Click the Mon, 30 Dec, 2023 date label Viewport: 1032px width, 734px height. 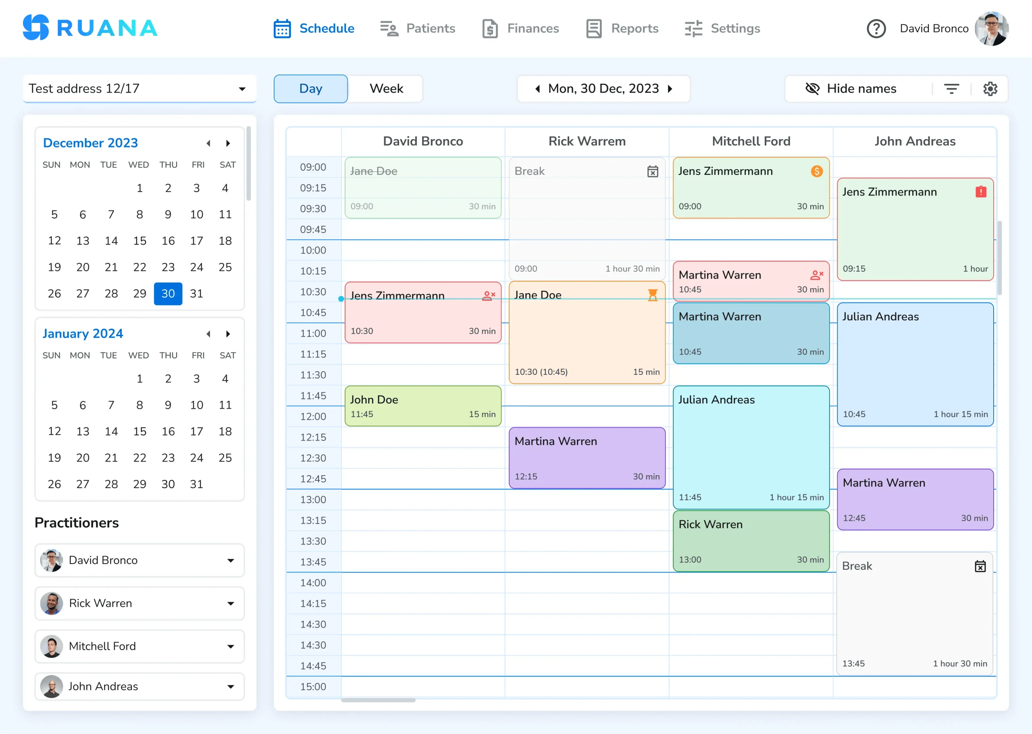(603, 89)
